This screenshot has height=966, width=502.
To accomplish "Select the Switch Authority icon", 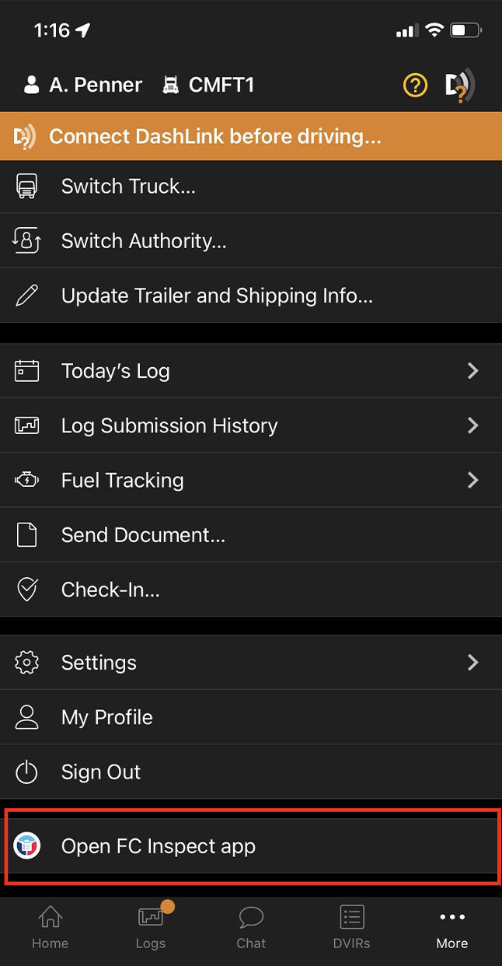I will pos(27,240).
